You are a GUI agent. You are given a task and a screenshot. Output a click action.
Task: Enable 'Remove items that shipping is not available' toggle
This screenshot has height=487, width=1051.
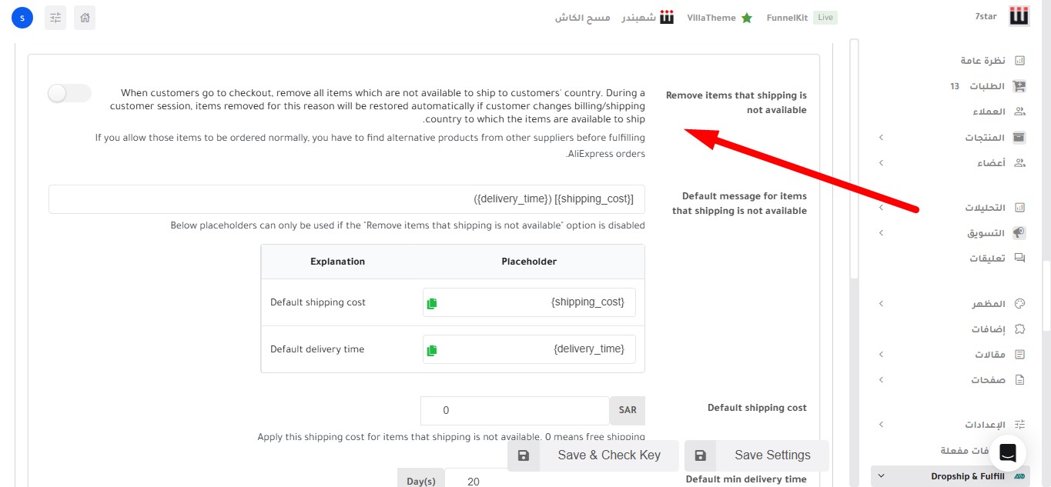pyautogui.click(x=69, y=94)
